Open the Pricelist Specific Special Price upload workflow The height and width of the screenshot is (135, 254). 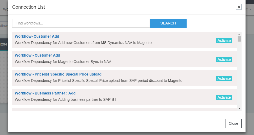point(58,74)
